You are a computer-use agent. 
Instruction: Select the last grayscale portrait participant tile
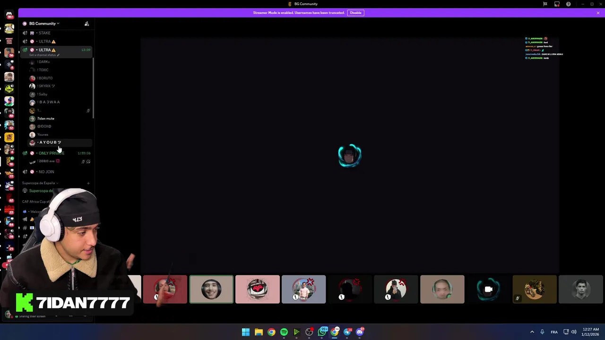[581, 289]
